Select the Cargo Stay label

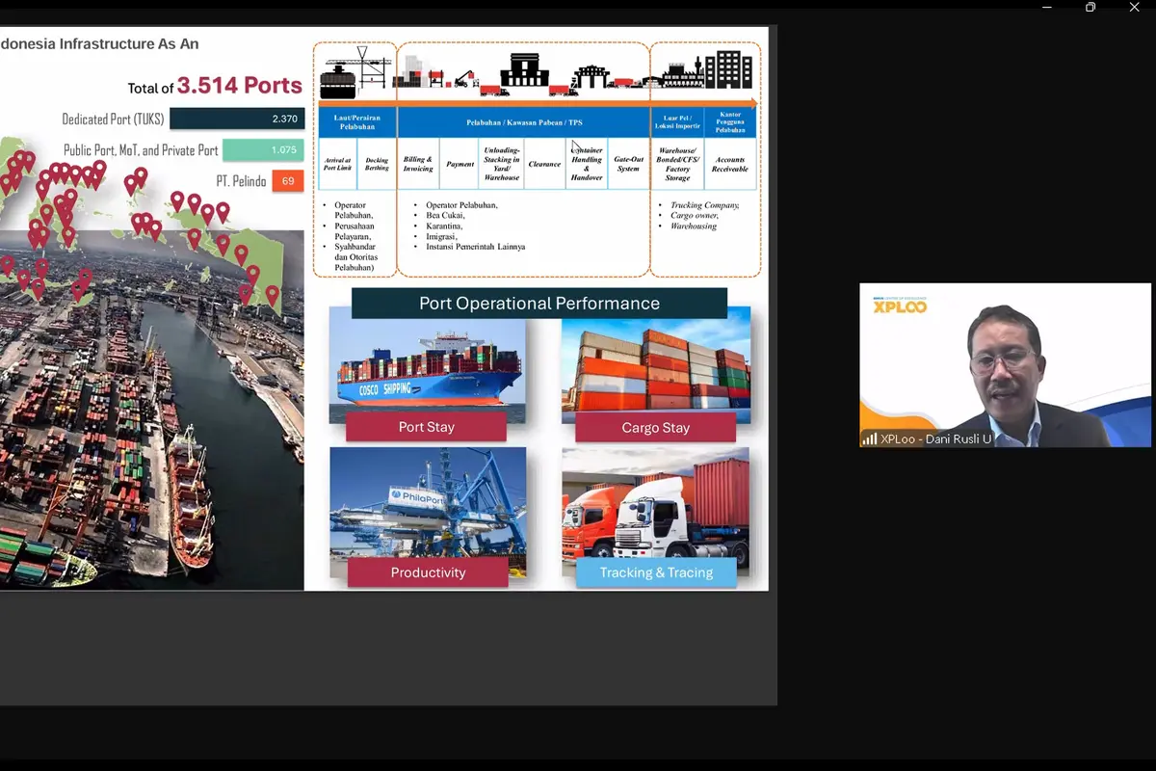point(656,428)
